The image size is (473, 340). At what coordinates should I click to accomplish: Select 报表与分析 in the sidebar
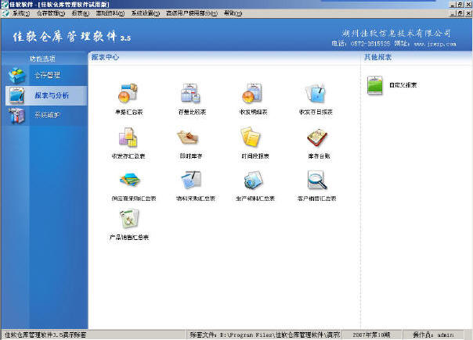(x=46, y=95)
